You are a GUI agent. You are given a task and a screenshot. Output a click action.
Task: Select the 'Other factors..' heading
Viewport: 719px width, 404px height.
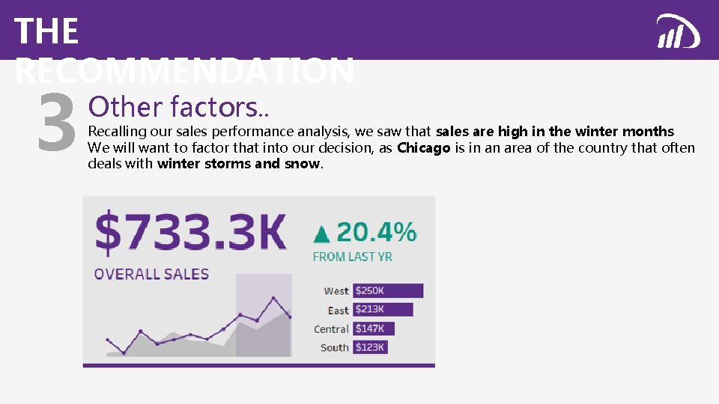pos(178,107)
